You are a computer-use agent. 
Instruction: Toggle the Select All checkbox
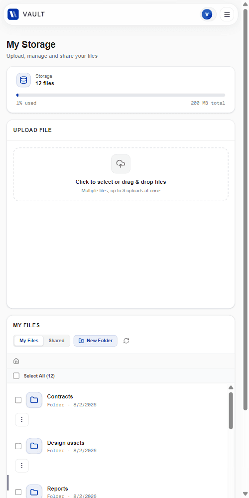(16, 375)
